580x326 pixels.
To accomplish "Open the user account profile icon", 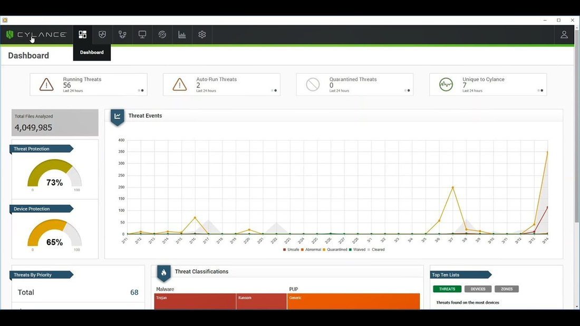I will click(564, 35).
